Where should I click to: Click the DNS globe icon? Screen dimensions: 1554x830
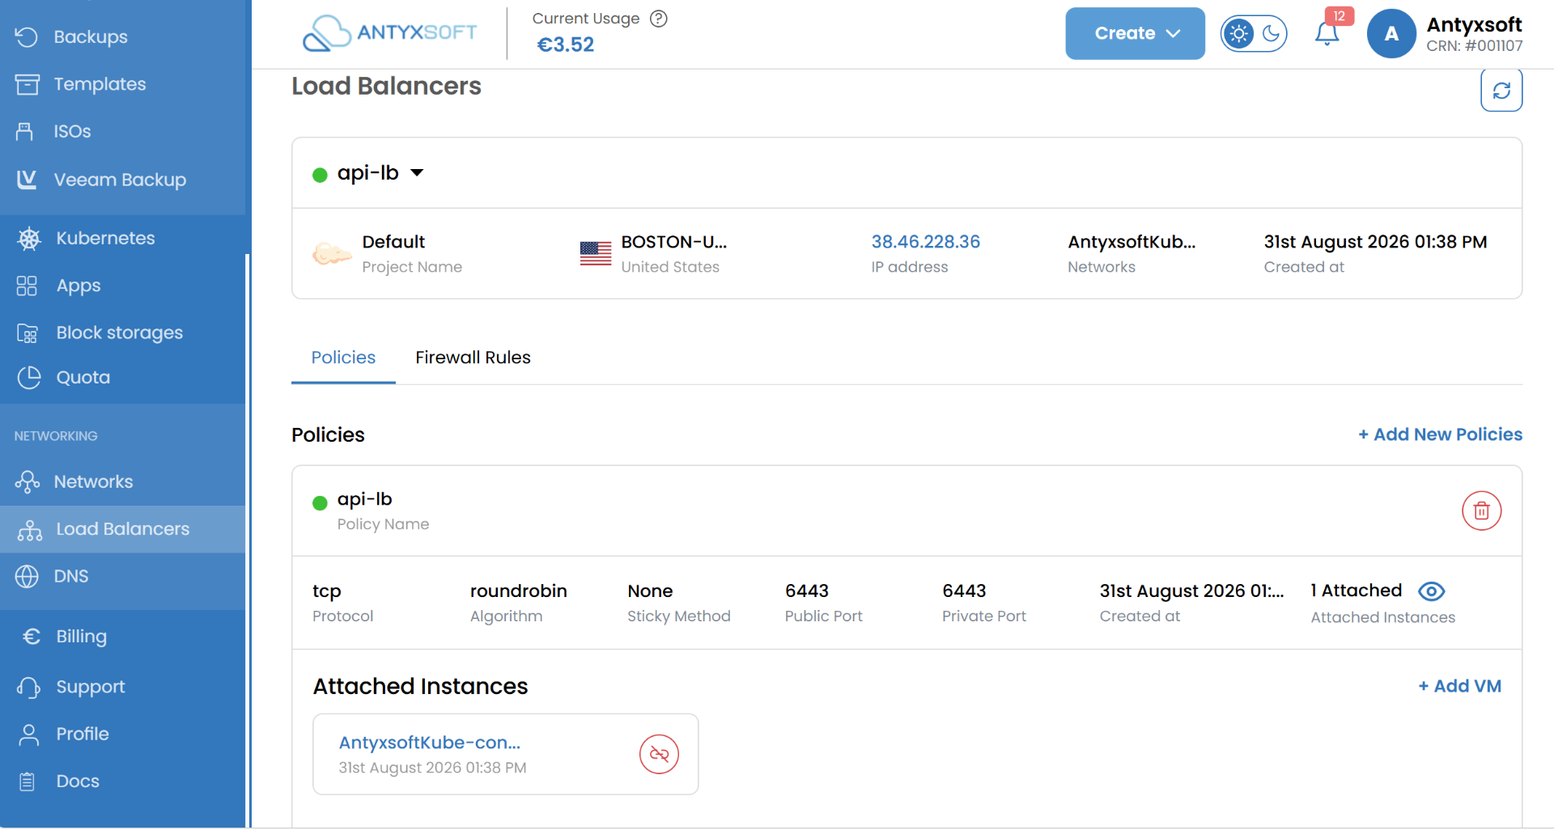click(27, 577)
